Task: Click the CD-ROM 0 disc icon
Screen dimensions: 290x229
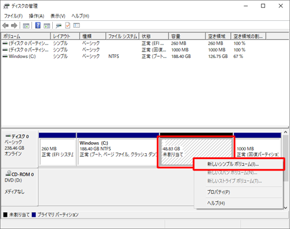Action: pos(8,173)
